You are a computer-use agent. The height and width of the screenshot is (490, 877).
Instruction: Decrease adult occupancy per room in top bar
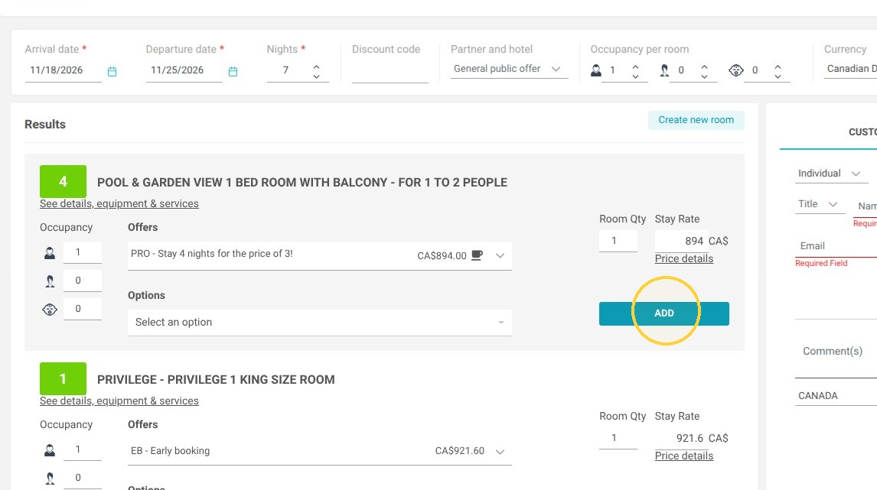pyautogui.click(x=635, y=76)
